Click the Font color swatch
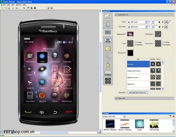176x137 pixels. point(156,22)
